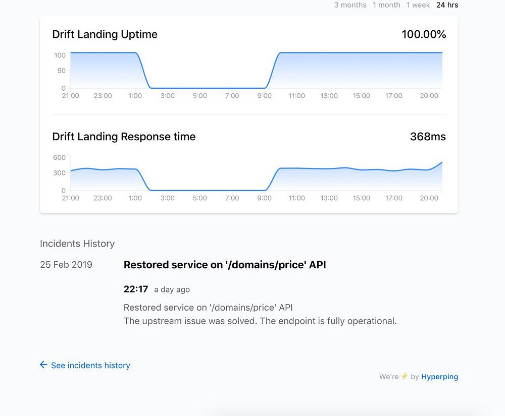The width and height of the screenshot is (505, 416).
Task: Open the See incidents history link
Action: (90, 365)
